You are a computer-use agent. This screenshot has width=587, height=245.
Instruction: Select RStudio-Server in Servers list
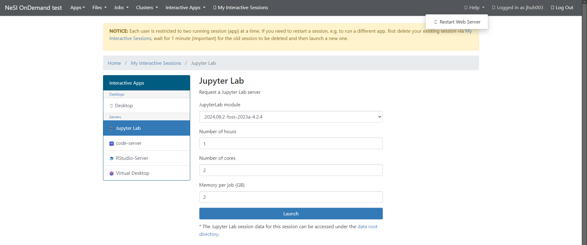tap(146, 158)
